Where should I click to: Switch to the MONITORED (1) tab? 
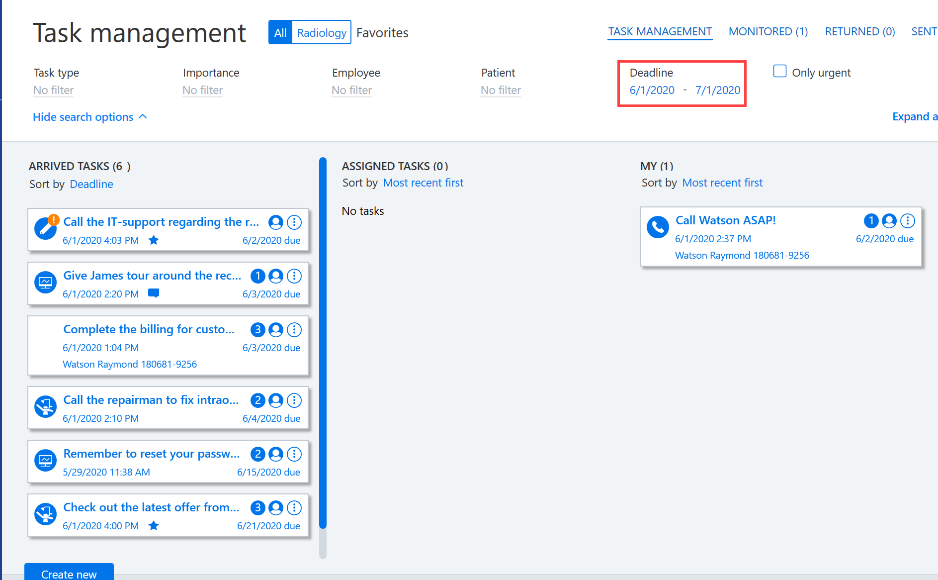coord(768,32)
